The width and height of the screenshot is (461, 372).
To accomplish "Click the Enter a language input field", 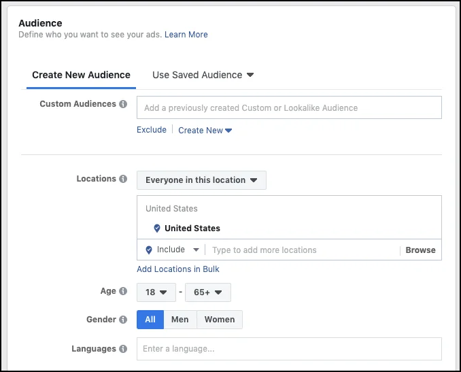I will click(289, 349).
